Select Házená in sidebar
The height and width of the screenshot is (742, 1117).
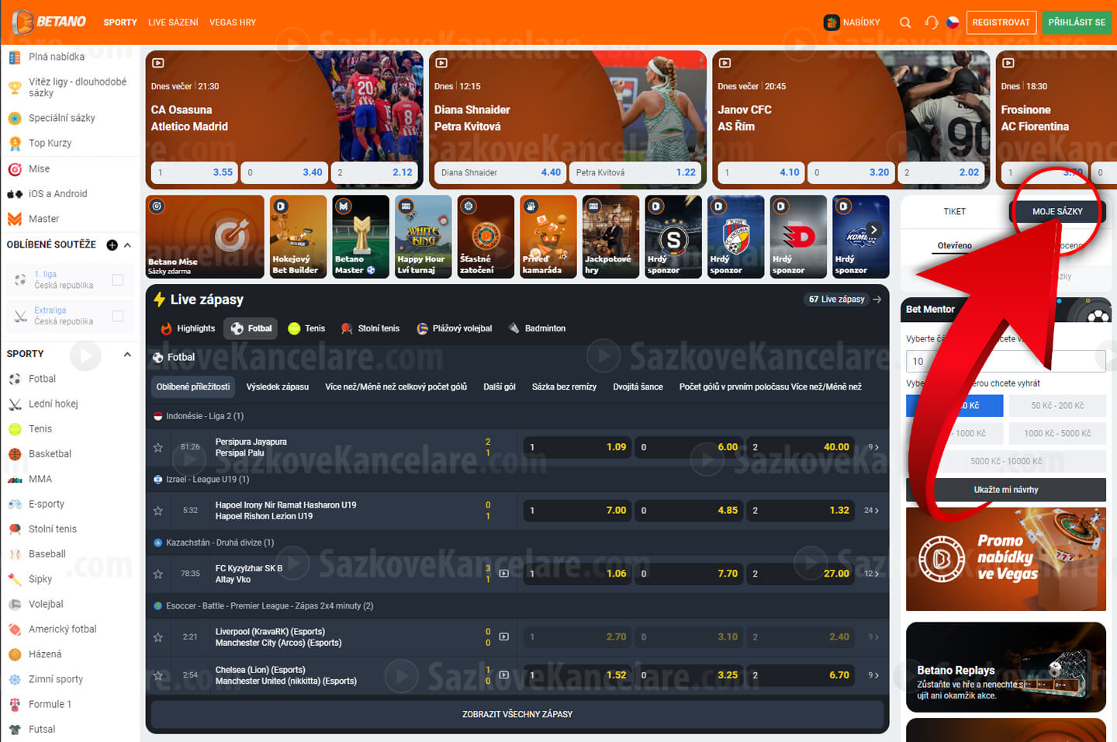coord(45,654)
